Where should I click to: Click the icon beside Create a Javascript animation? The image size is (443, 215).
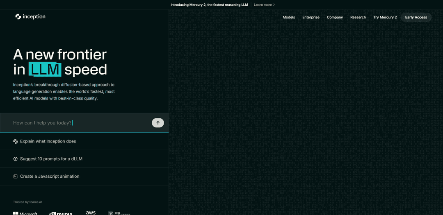(16, 177)
